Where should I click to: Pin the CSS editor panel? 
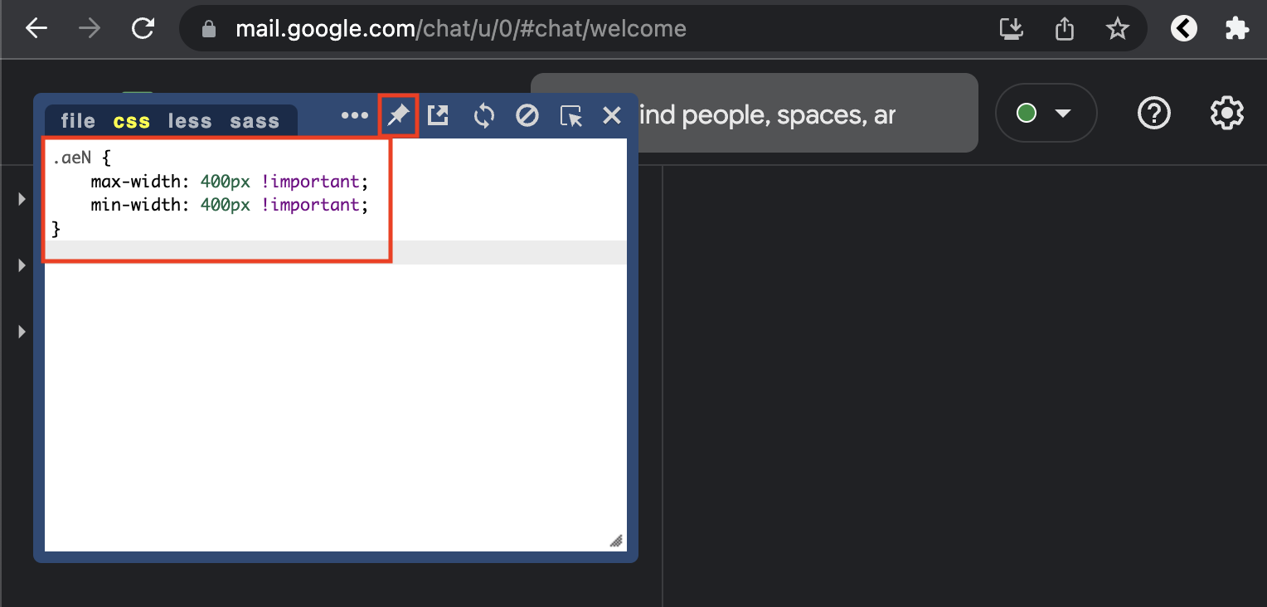[x=399, y=115]
